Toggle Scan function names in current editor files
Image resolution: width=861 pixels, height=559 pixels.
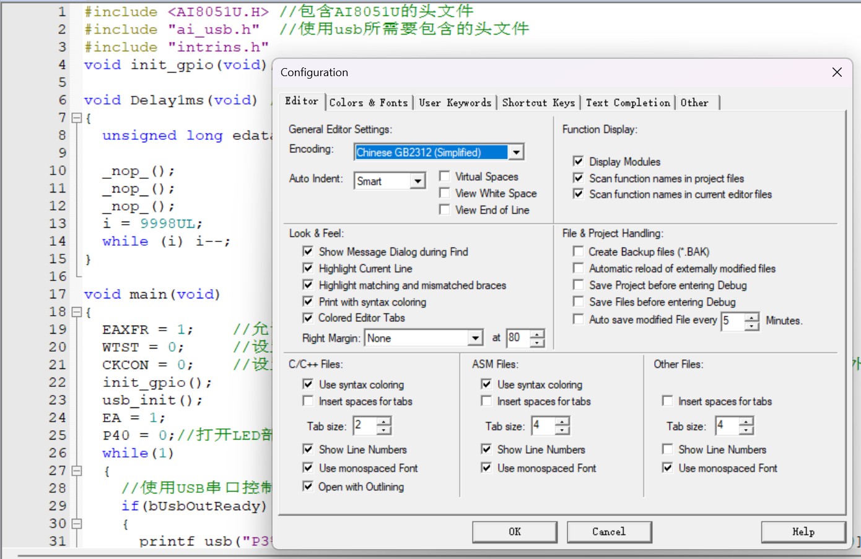click(578, 194)
